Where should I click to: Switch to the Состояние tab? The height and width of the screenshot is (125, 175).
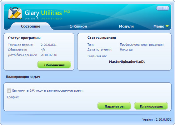(x=31, y=26)
